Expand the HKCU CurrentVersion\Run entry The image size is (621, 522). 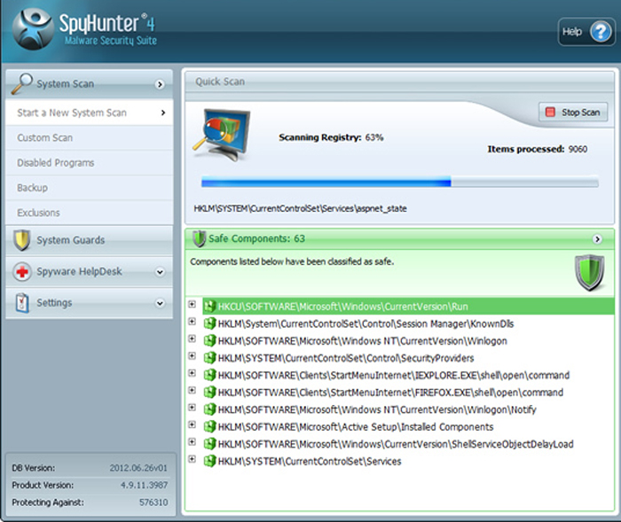[193, 304]
